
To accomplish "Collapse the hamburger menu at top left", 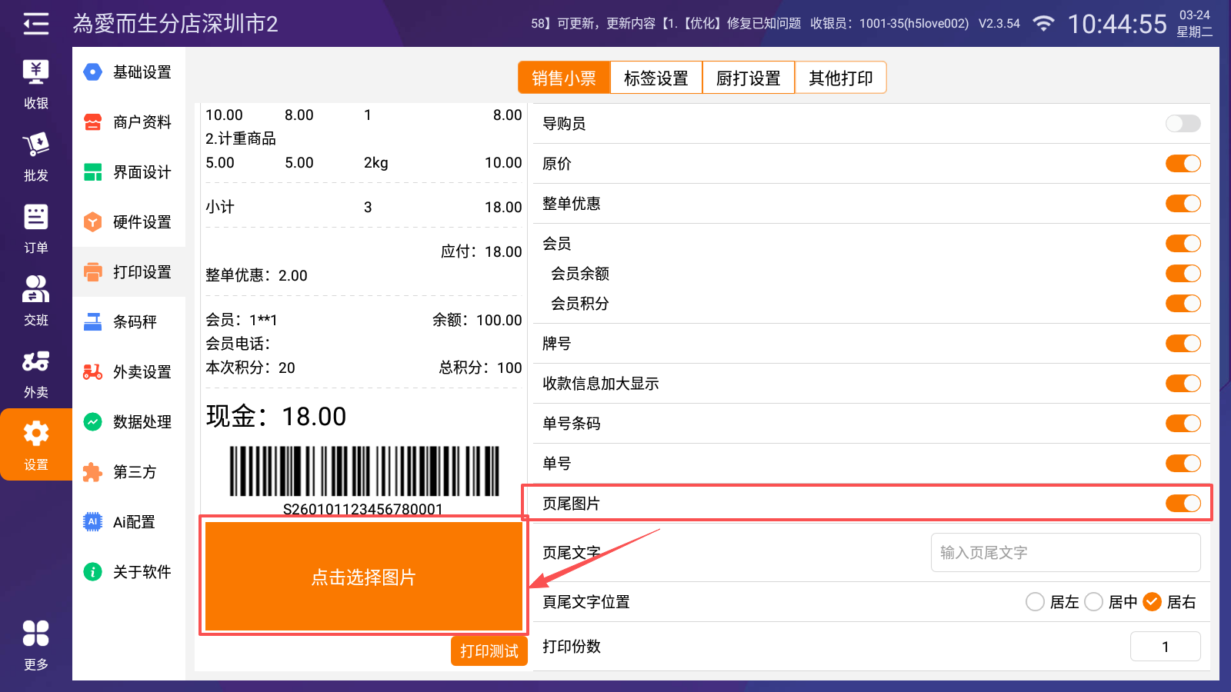I will pyautogui.click(x=35, y=24).
